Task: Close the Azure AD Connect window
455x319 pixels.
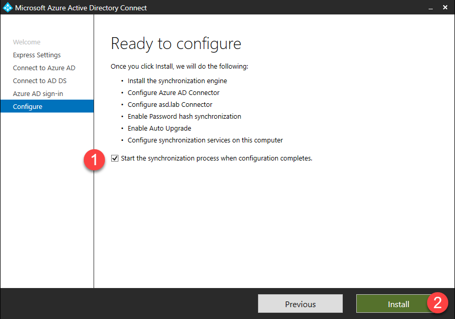Action: pyautogui.click(x=445, y=8)
